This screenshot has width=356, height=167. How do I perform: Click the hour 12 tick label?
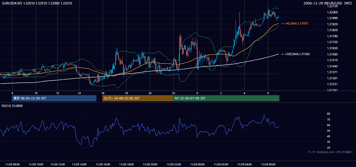pyautogui.click(x=57, y=93)
